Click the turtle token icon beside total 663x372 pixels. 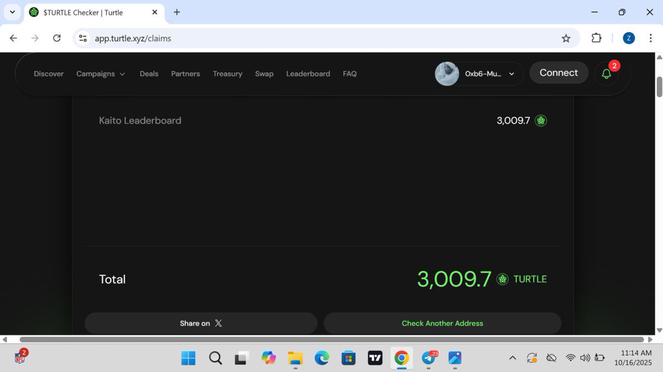coord(502,279)
